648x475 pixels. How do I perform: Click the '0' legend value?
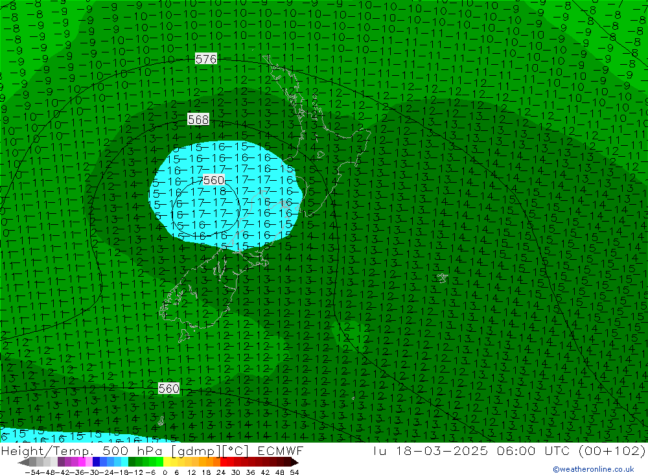click(165, 472)
